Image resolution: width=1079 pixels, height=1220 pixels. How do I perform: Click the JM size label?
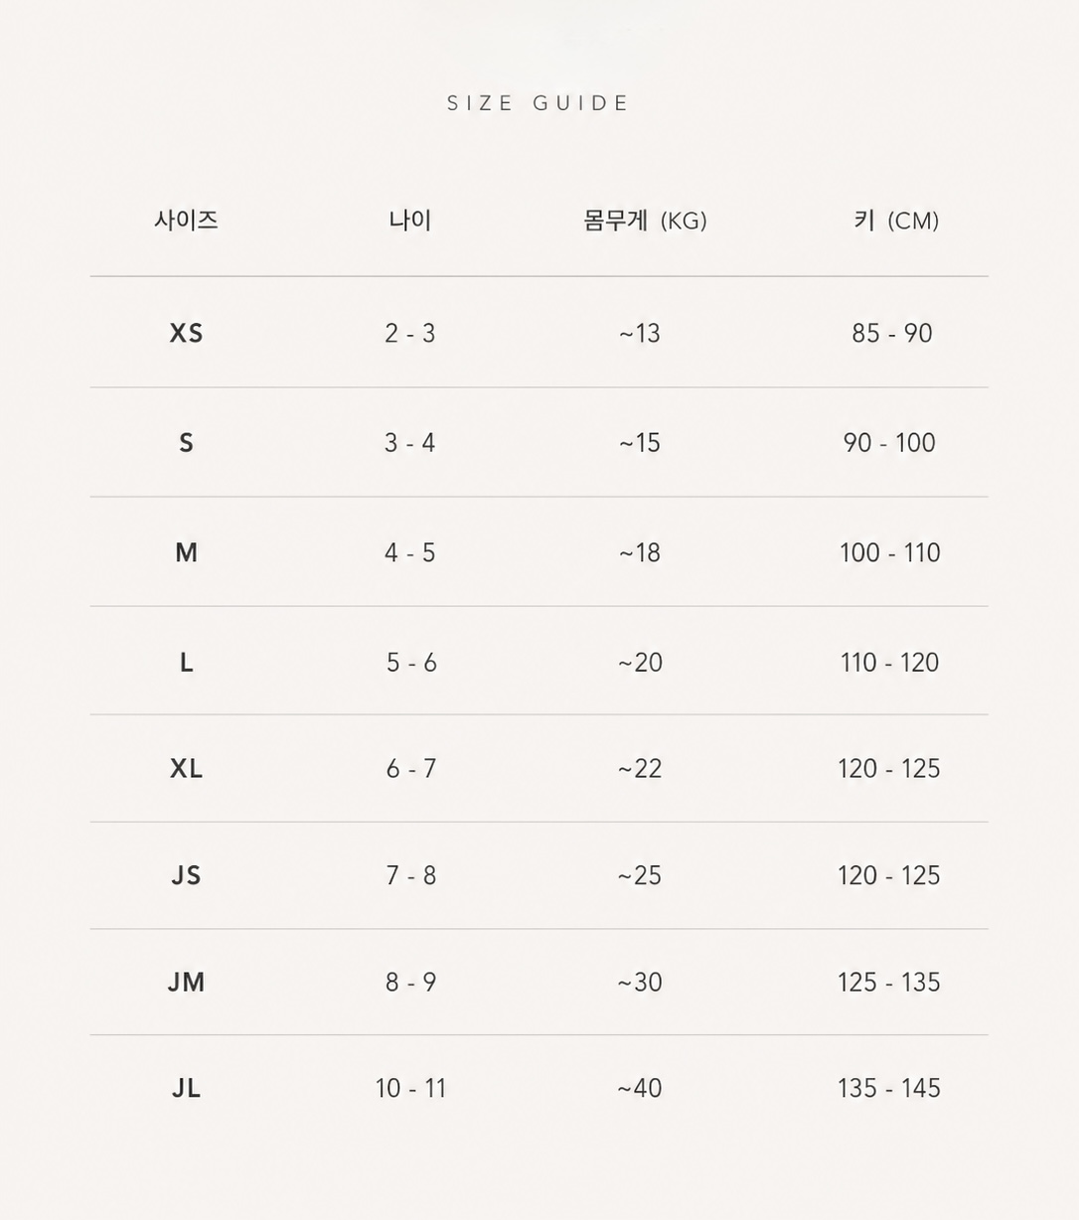click(x=186, y=982)
